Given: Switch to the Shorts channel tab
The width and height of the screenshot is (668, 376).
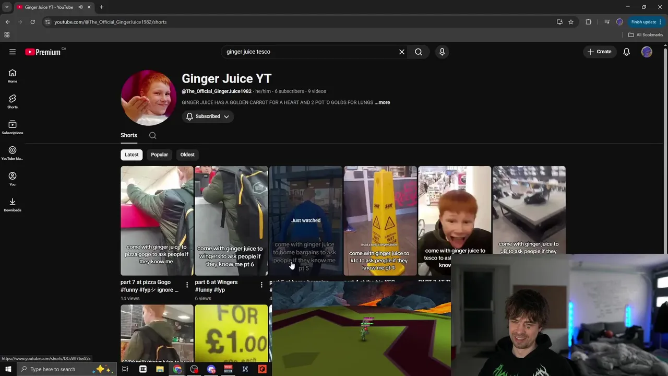Looking at the screenshot, I should pos(129,135).
